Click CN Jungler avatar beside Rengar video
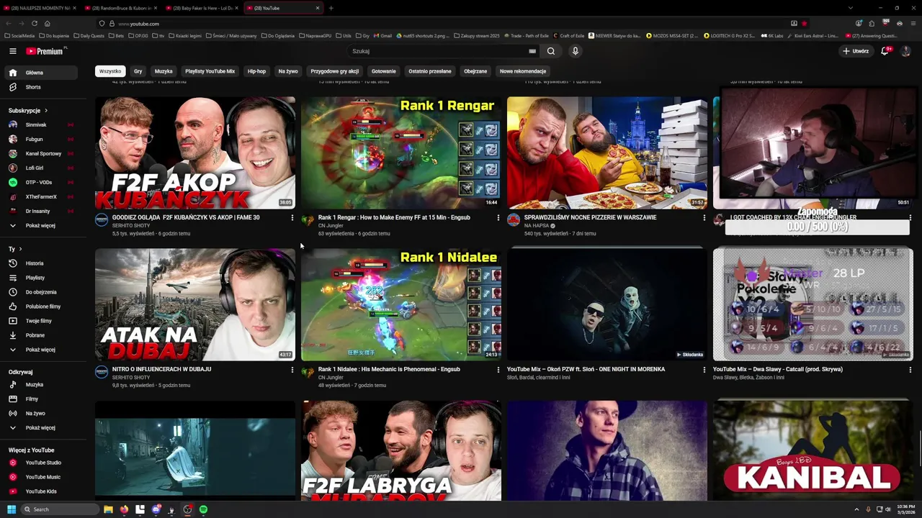Viewport: 922px width, 518px height. pos(308,220)
